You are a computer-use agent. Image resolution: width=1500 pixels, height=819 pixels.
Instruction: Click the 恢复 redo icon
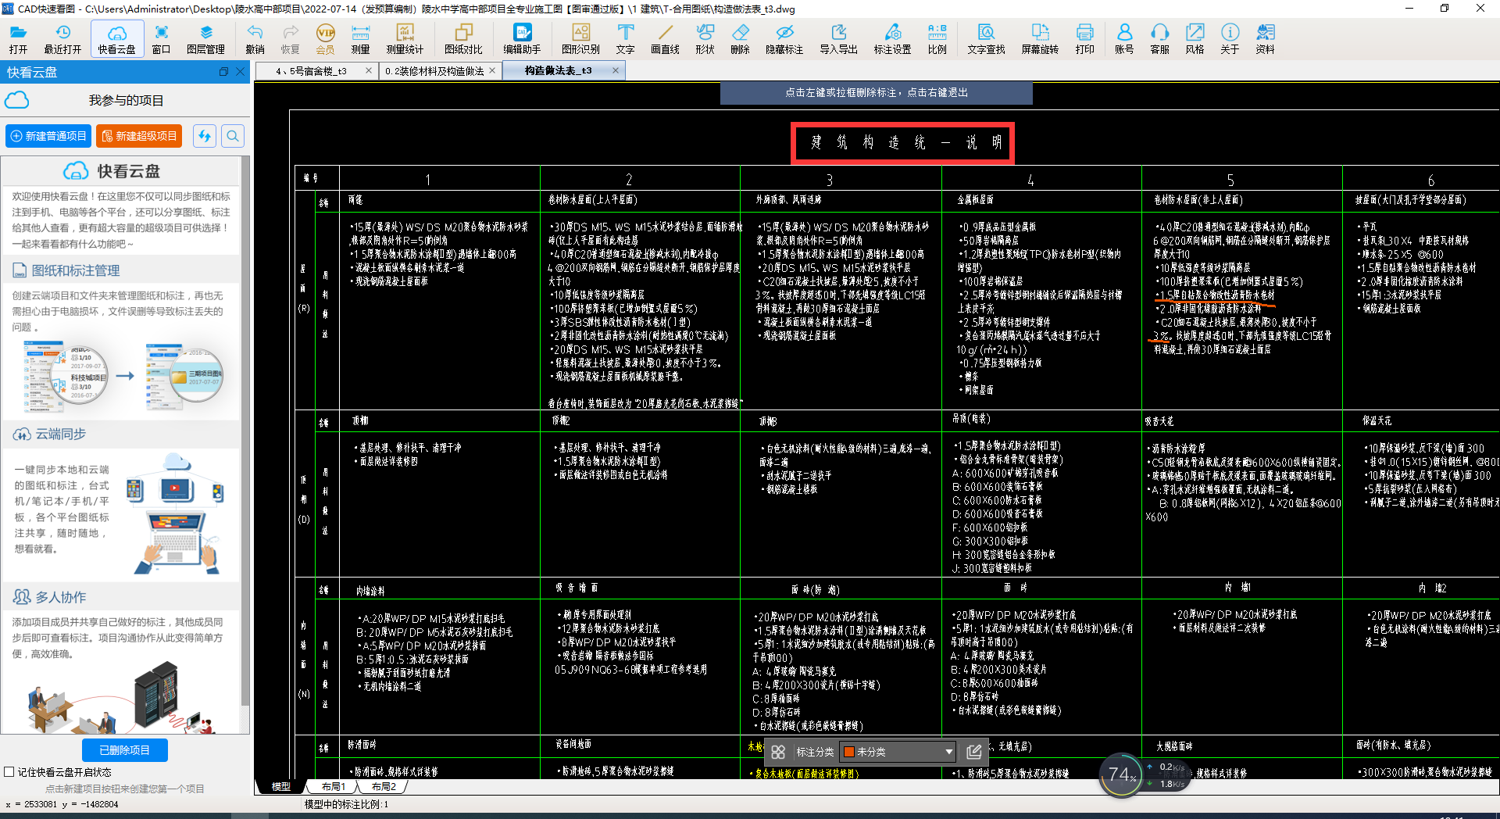click(290, 38)
